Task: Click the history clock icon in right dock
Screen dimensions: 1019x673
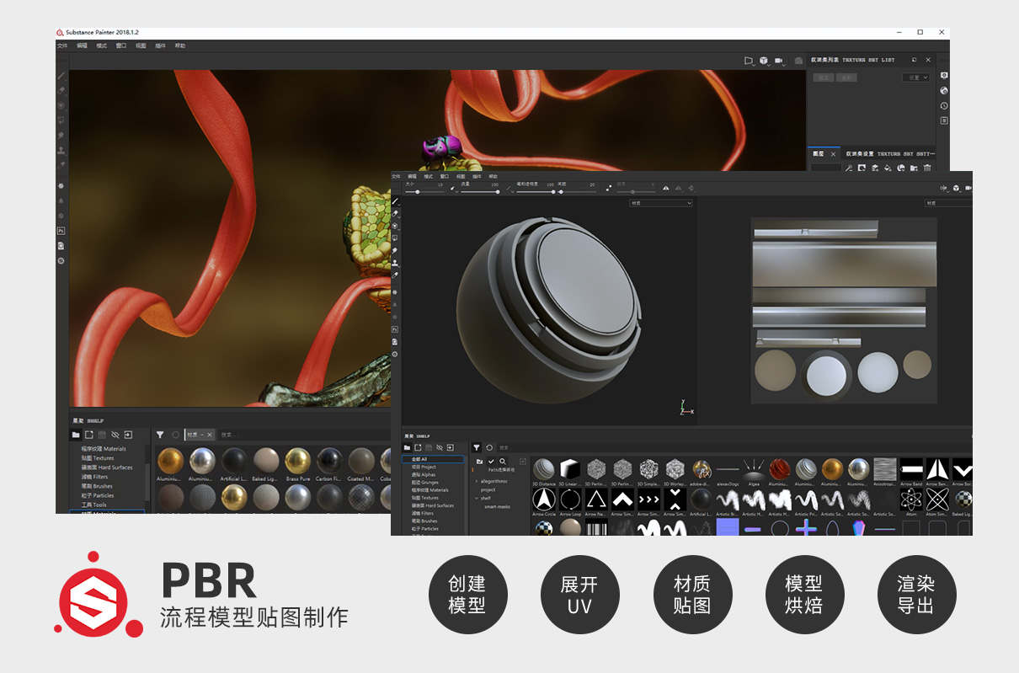Action: [x=944, y=105]
